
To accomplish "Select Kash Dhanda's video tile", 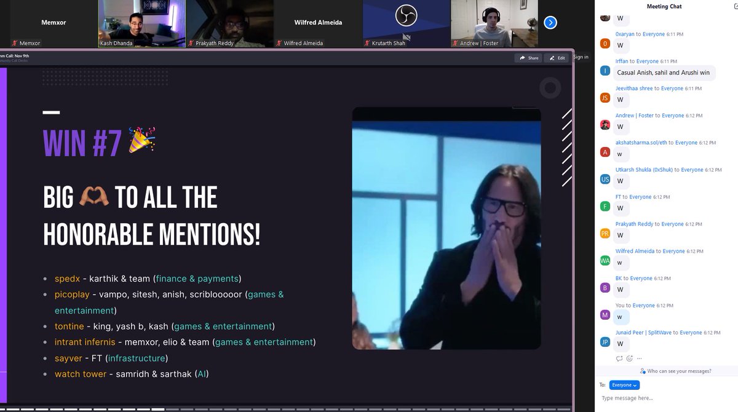I will click(x=142, y=23).
